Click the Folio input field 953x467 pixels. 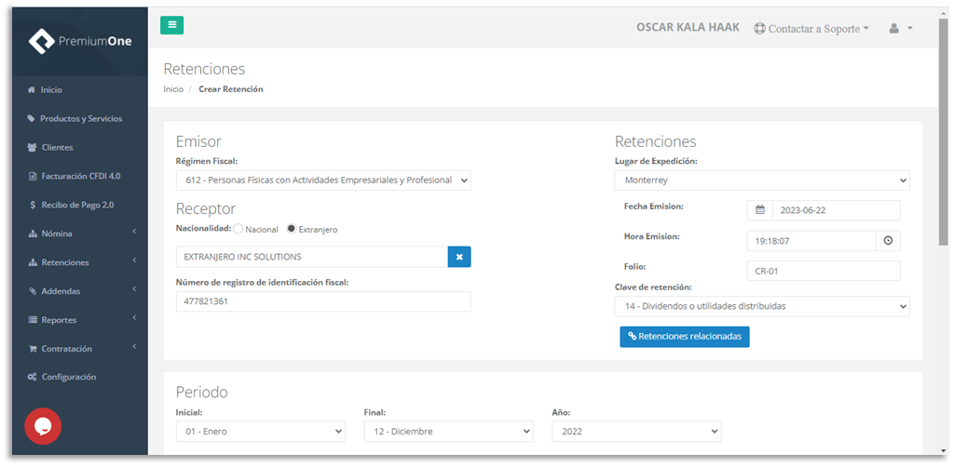click(x=823, y=271)
